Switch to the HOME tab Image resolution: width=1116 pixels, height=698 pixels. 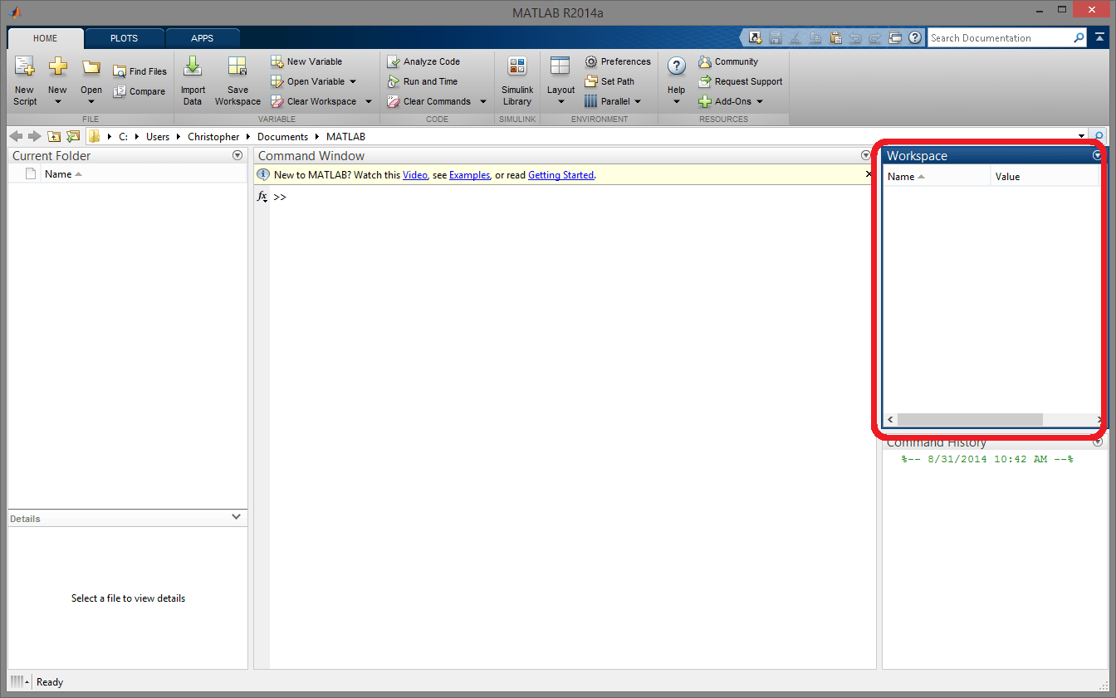(x=46, y=38)
